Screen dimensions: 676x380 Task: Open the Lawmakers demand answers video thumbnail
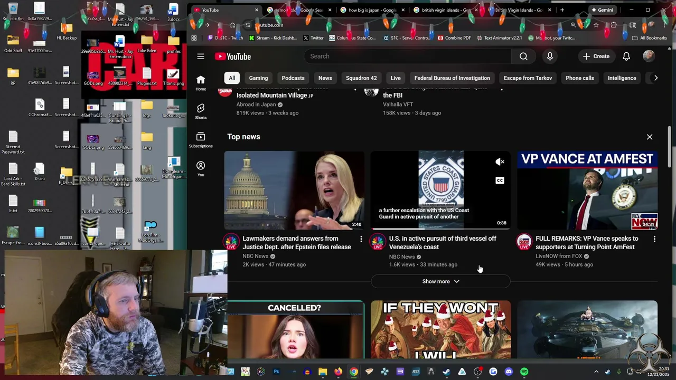coord(294,190)
